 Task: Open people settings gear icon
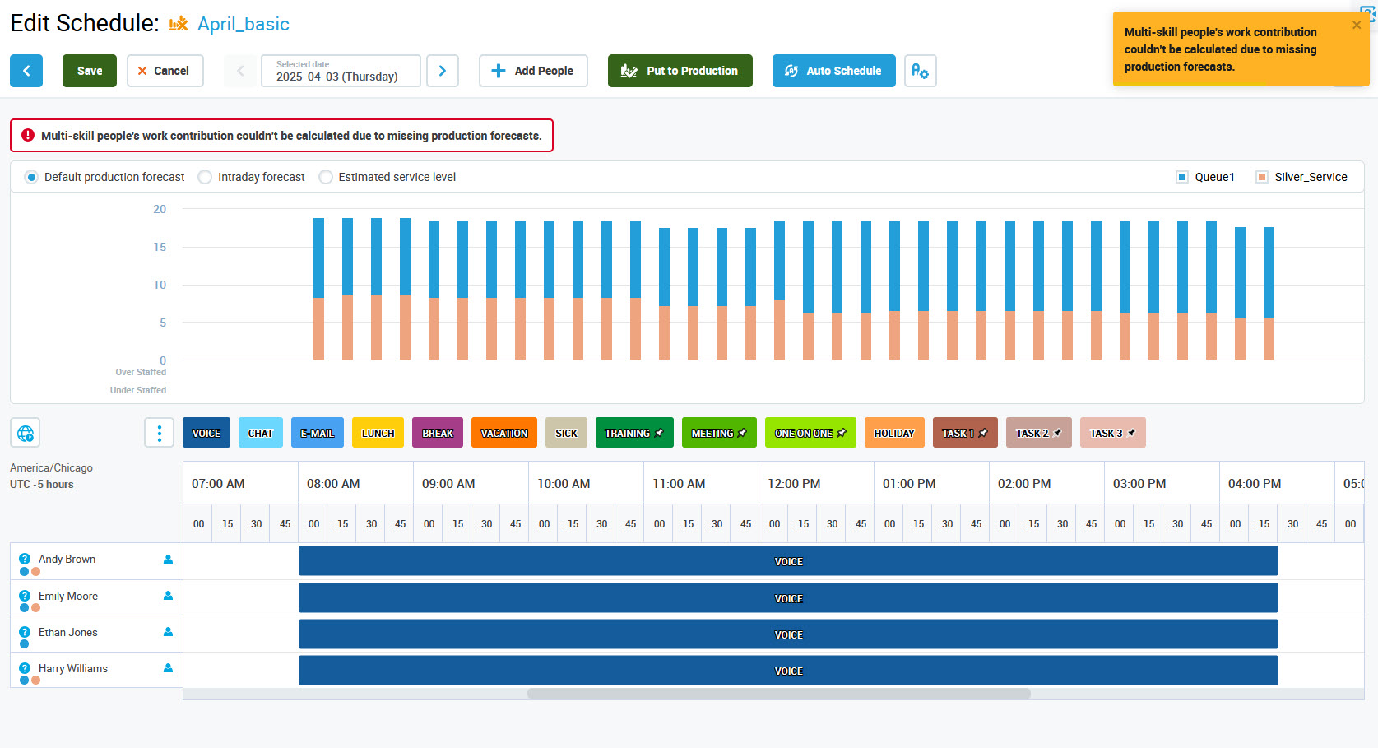click(920, 71)
